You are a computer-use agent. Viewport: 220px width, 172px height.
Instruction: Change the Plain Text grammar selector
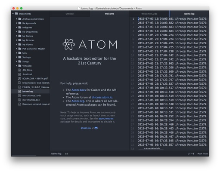click(202, 154)
